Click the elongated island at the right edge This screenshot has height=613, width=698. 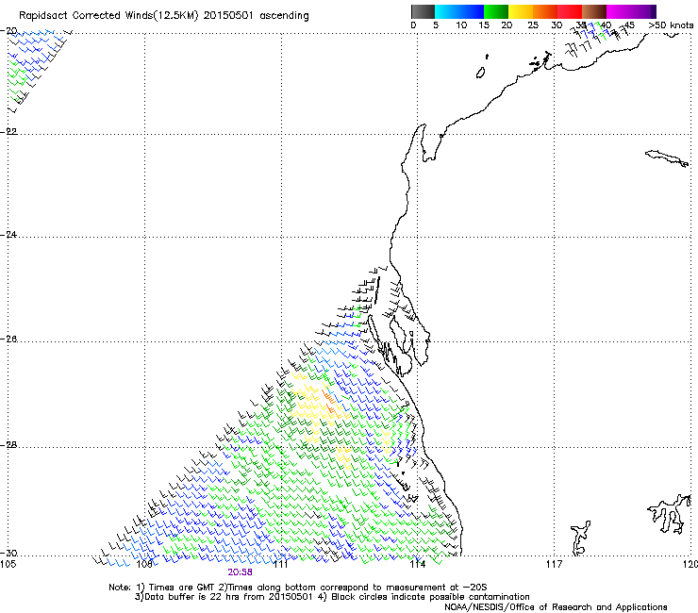pyautogui.click(x=666, y=158)
